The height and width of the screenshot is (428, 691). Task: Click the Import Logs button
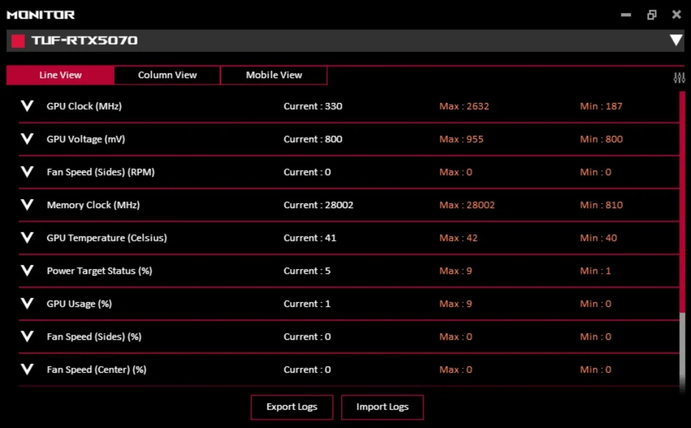(383, 407)
